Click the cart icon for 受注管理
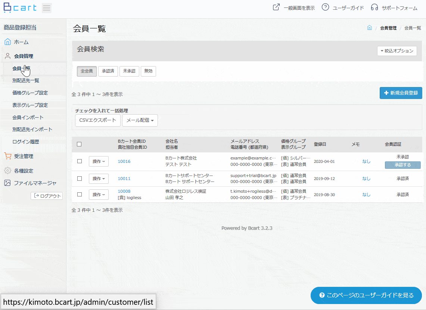This screenshot has height=310, width=426. [7, 156]
